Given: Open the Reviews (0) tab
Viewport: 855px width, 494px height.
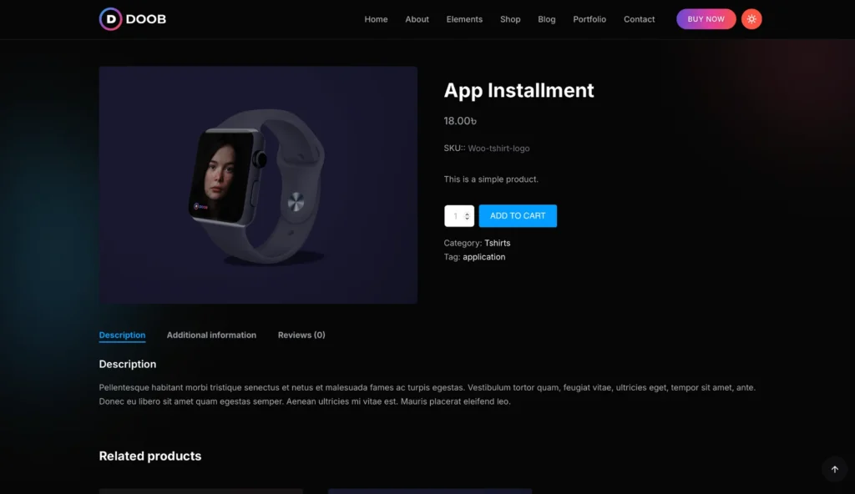Looking at the screenshot, I should pyautogui.click(x=301, y=335).
